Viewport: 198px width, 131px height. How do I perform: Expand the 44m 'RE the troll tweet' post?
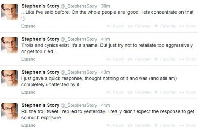pyautogui.click(x=28, y=125)
